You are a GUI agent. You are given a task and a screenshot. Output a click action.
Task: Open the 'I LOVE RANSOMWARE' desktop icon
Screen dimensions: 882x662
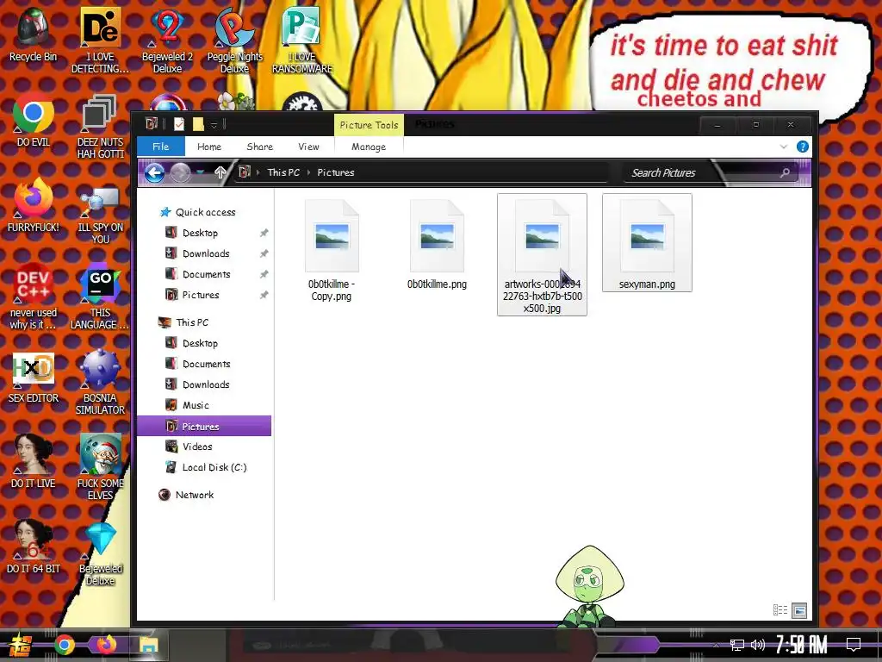click(302, 41)
